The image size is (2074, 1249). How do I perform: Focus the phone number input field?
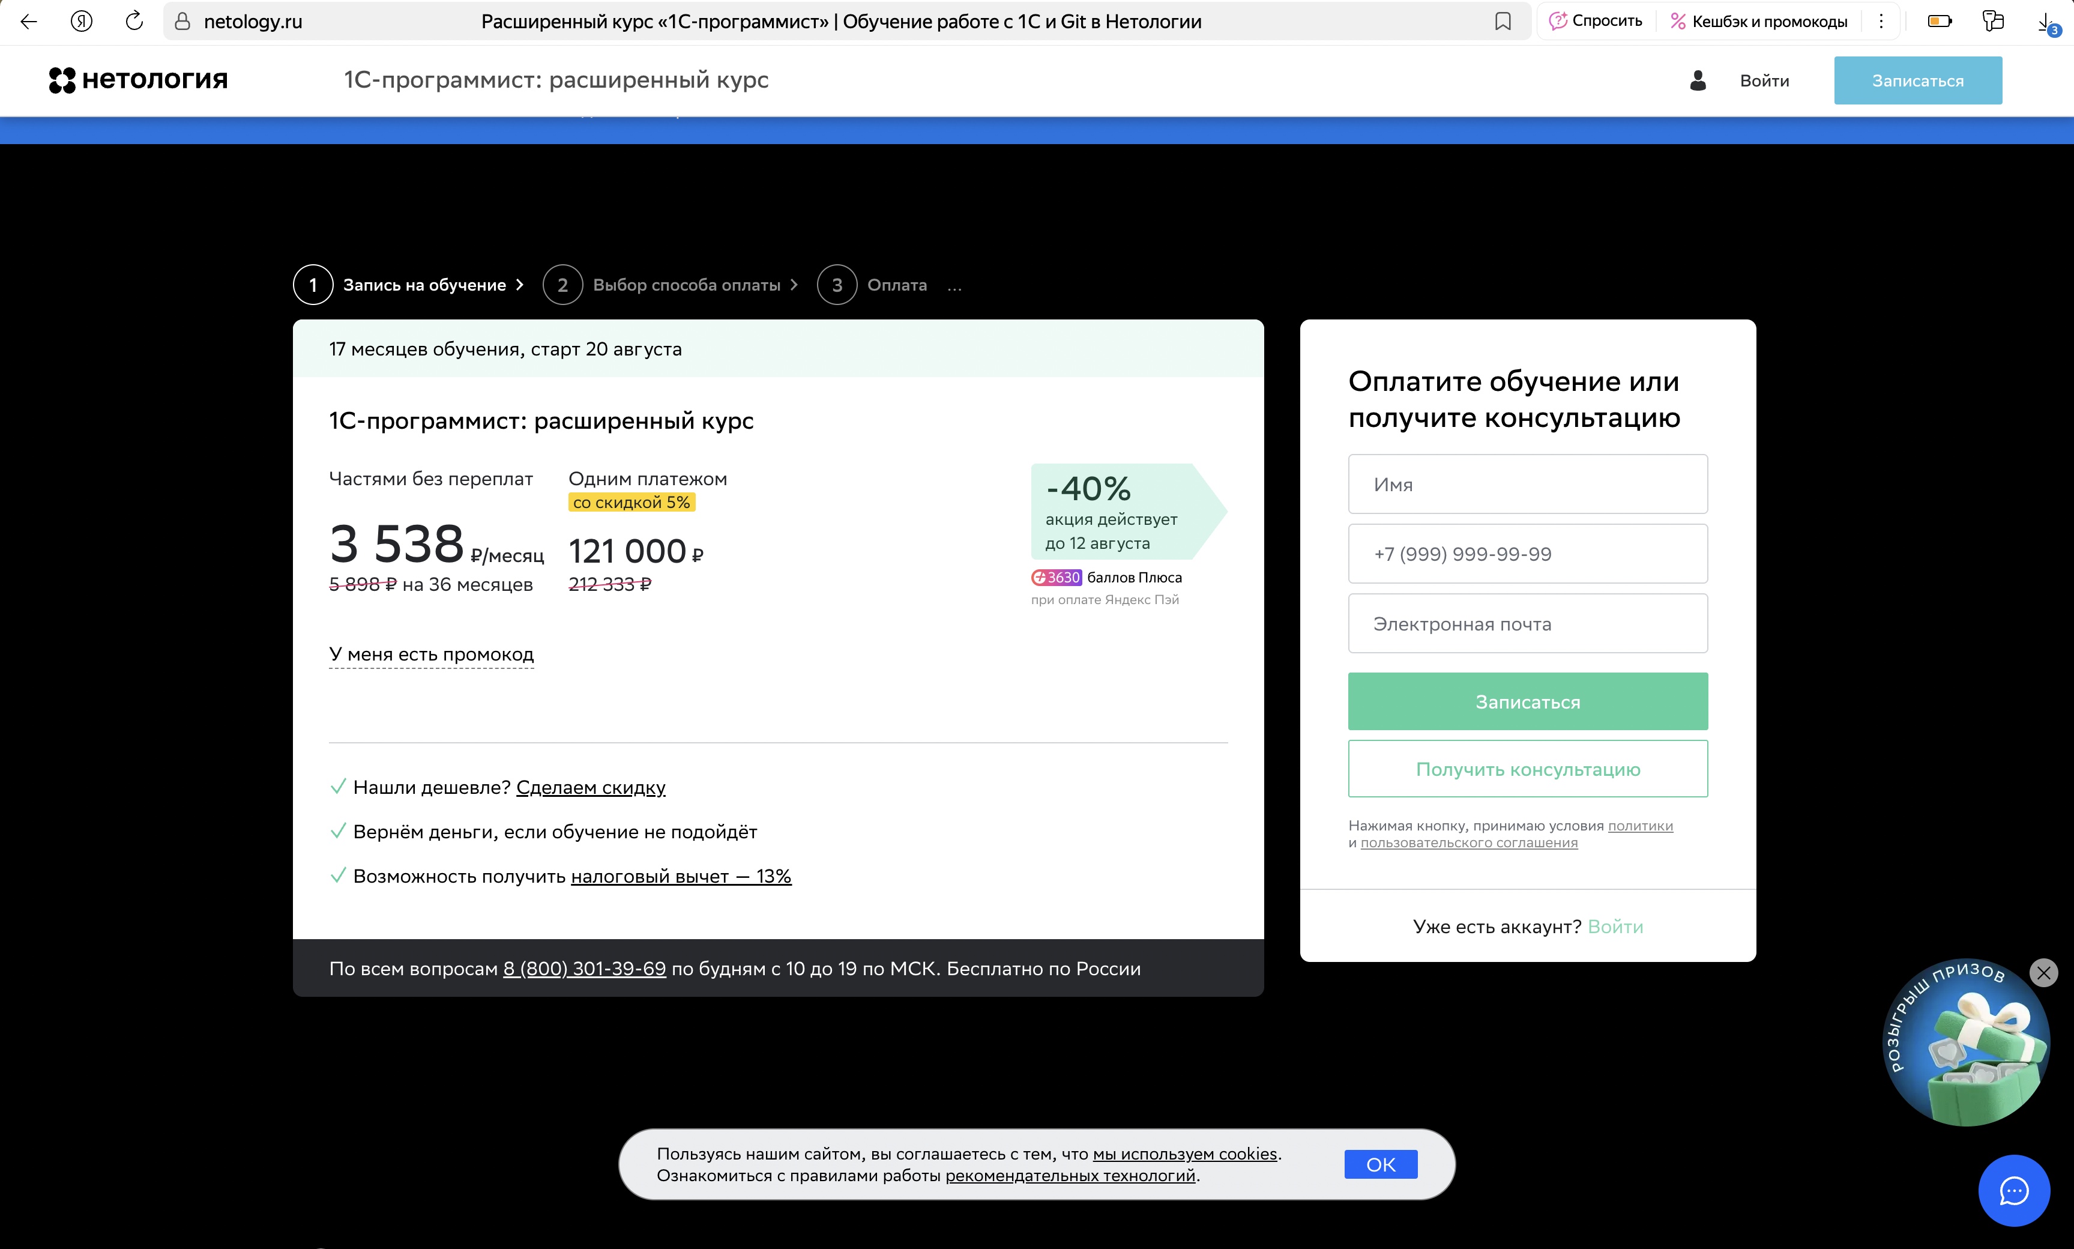click(x=1527, y=554)
